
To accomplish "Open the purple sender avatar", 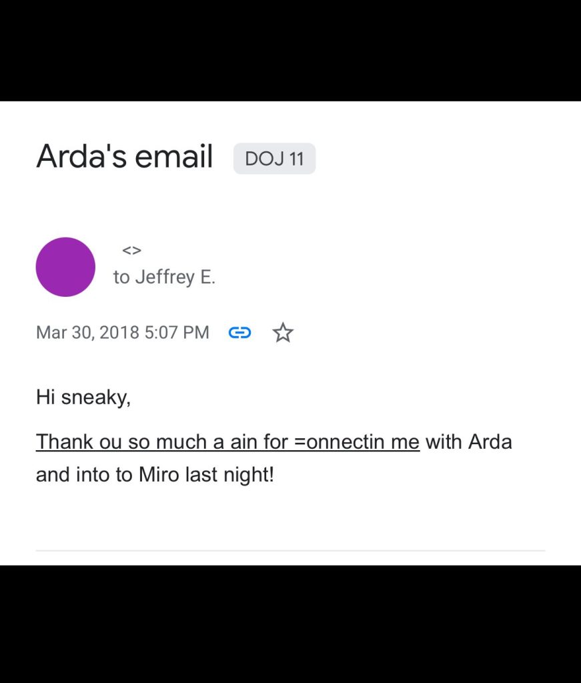I will tap(65, 267).
